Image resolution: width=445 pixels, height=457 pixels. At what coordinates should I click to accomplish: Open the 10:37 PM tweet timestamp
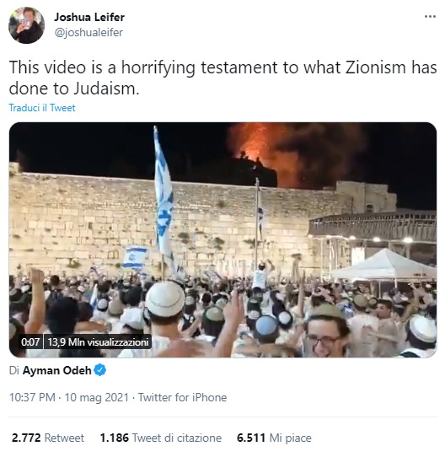tap(32, 397)
